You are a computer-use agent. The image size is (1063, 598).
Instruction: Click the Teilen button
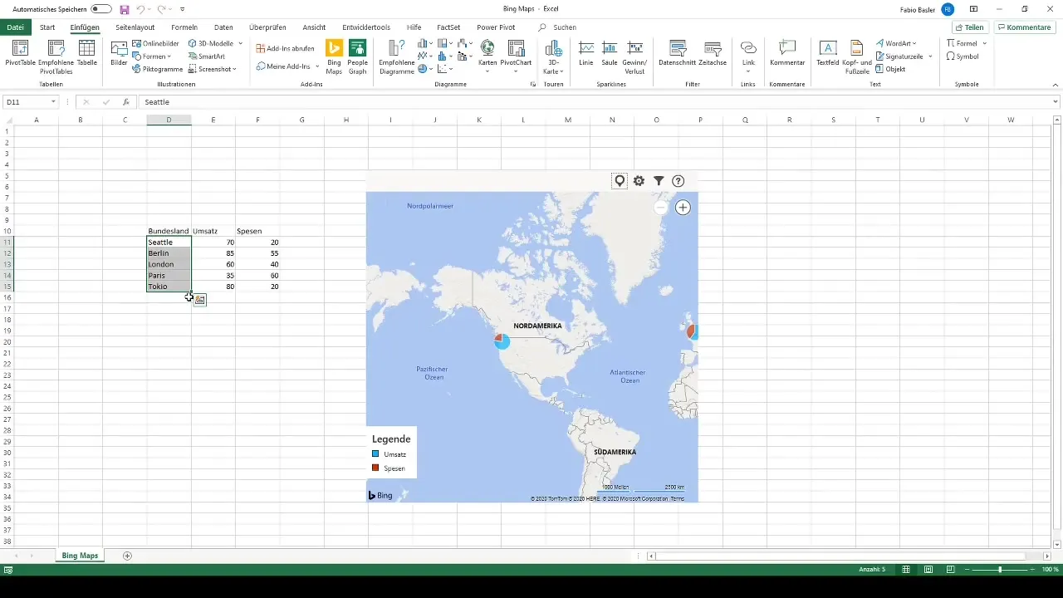pos(968,27)
